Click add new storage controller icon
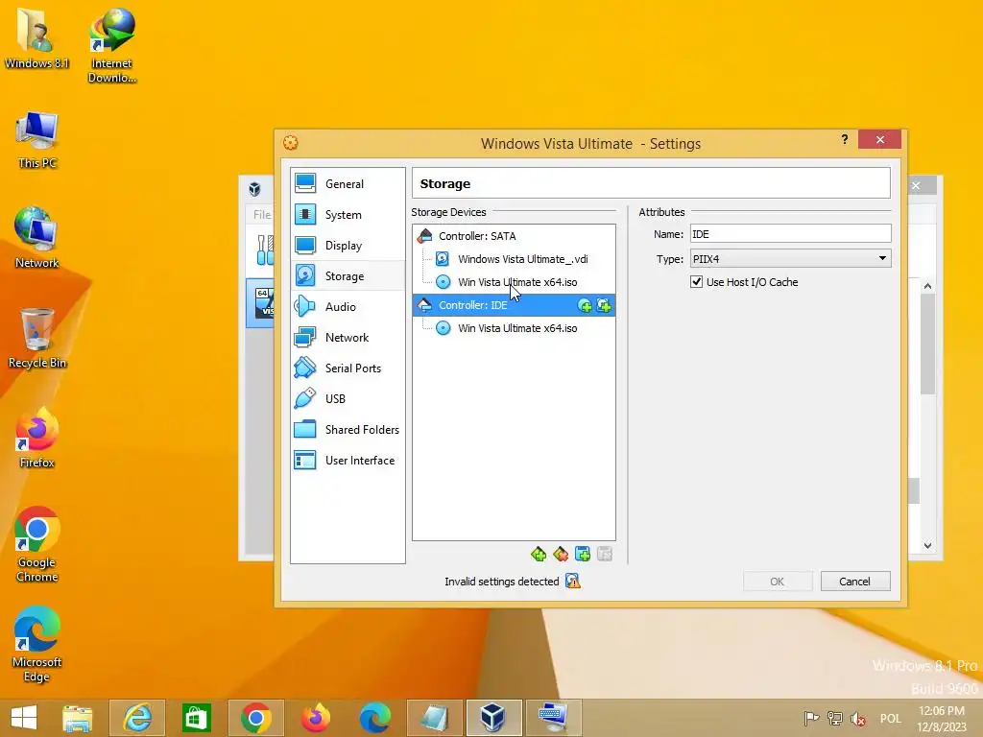The width and height of the screenshot is (983, 737). pyautogui.click(x=539, y=554)
